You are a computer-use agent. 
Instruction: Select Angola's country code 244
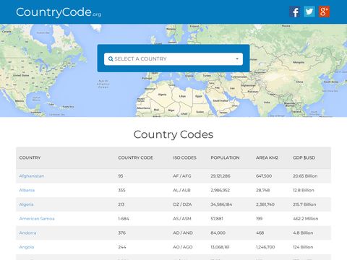(x=122, y=247)
